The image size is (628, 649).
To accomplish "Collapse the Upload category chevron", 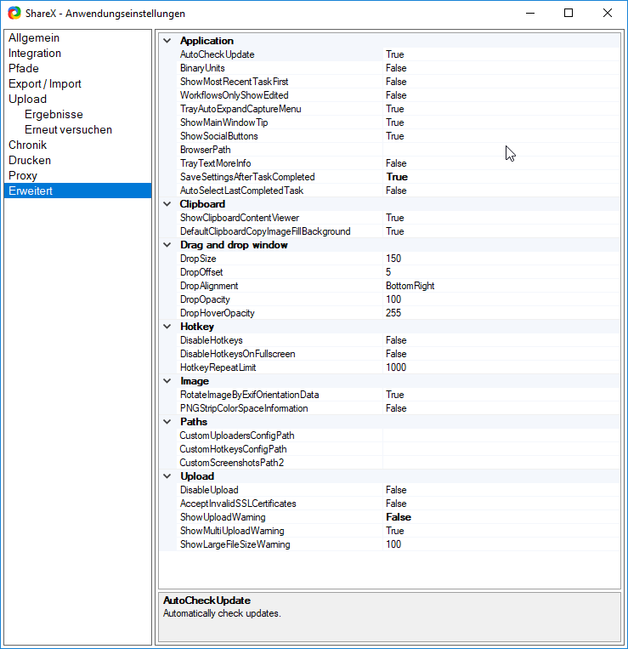I will tap(167, 476).
